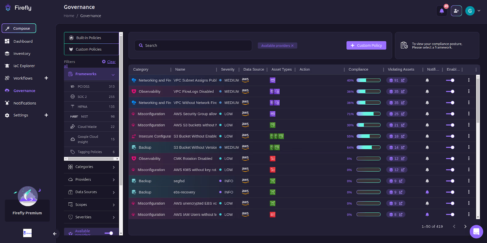Click the policy Search input field
Image resolution: width=487 pixels, height=243 pixels.
(193, 46)
